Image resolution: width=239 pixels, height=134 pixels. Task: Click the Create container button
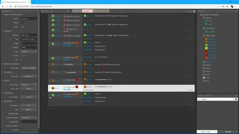pos(29,97)
